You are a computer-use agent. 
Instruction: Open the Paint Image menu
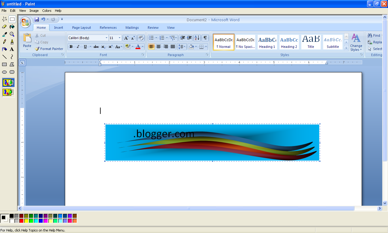click(34, 11)
